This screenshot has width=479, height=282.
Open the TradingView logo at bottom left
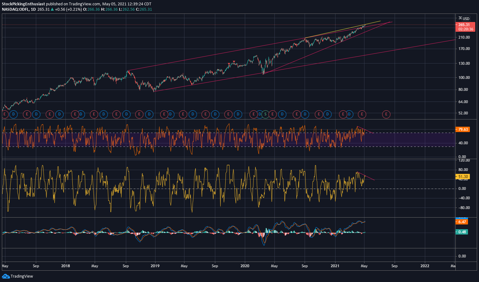pos(18,276)
